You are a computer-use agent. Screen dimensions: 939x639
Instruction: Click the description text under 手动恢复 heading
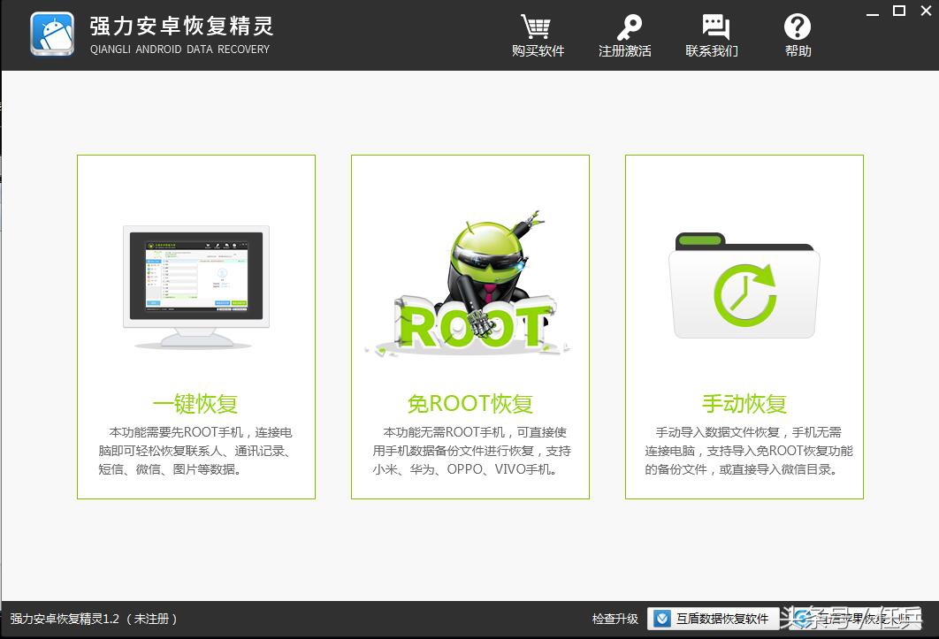pyautogui.click(x=744, y=451)
